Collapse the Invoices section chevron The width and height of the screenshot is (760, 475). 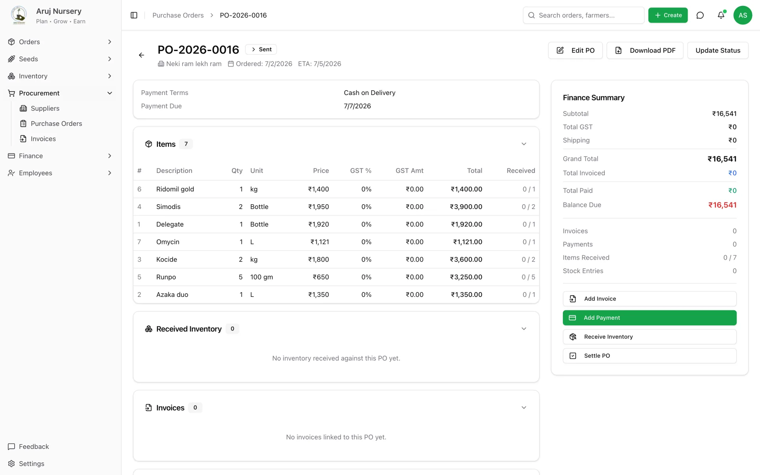tap(524, 408)
